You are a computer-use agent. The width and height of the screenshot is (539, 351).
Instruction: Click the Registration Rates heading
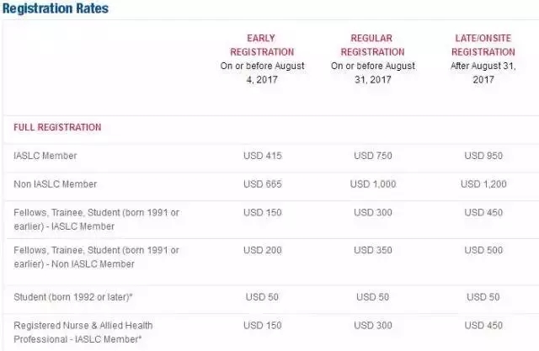(x=54, y=8)
